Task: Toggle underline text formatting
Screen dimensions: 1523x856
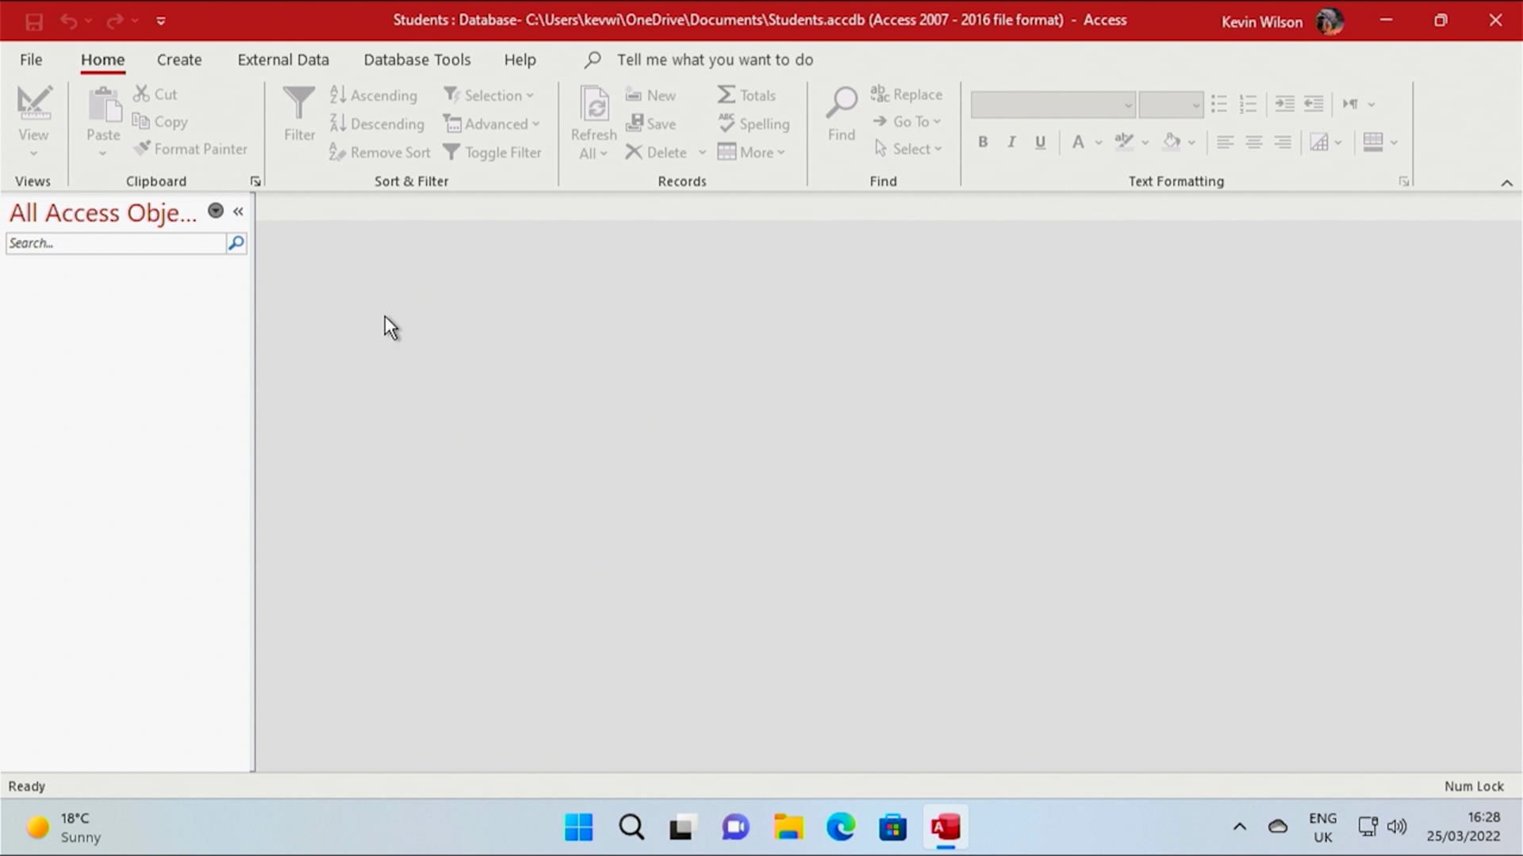Action: (x=1040, y=142)
